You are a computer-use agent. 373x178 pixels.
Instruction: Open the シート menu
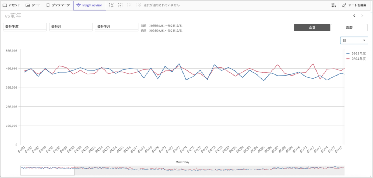pyautogui.click(x=33, y=5)
